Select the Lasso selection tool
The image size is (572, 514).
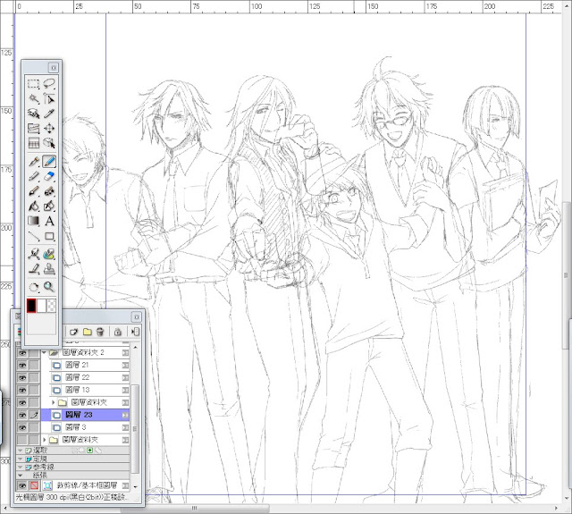tap(49, 84)
